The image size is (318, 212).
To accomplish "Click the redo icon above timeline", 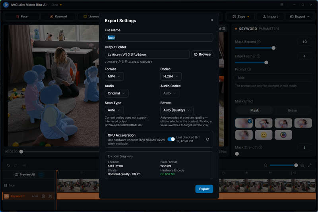I will point(16,165).
